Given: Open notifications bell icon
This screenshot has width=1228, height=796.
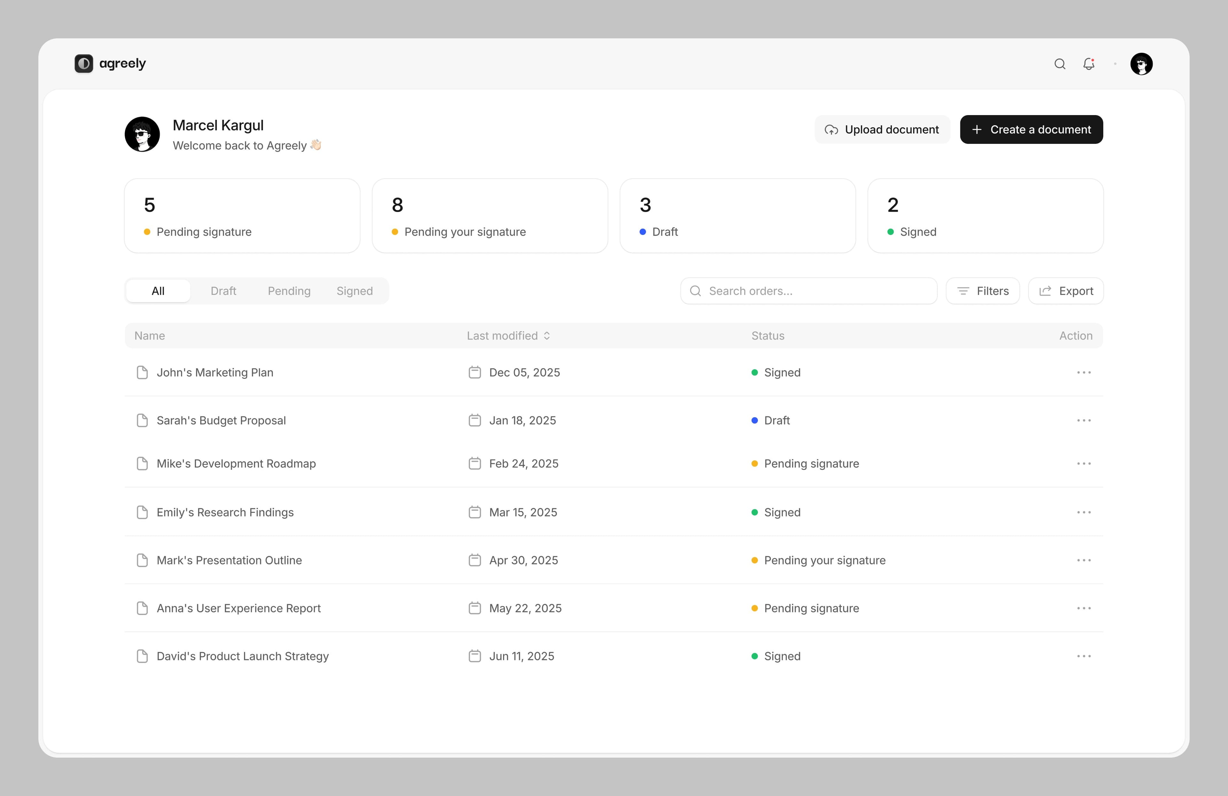Looking at the screenshot, I should tap(1089, 64).
